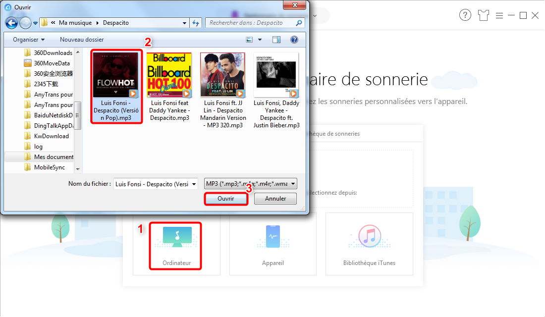
Task: Expand the file name dropdown arrow
Action: pos(193,184)
